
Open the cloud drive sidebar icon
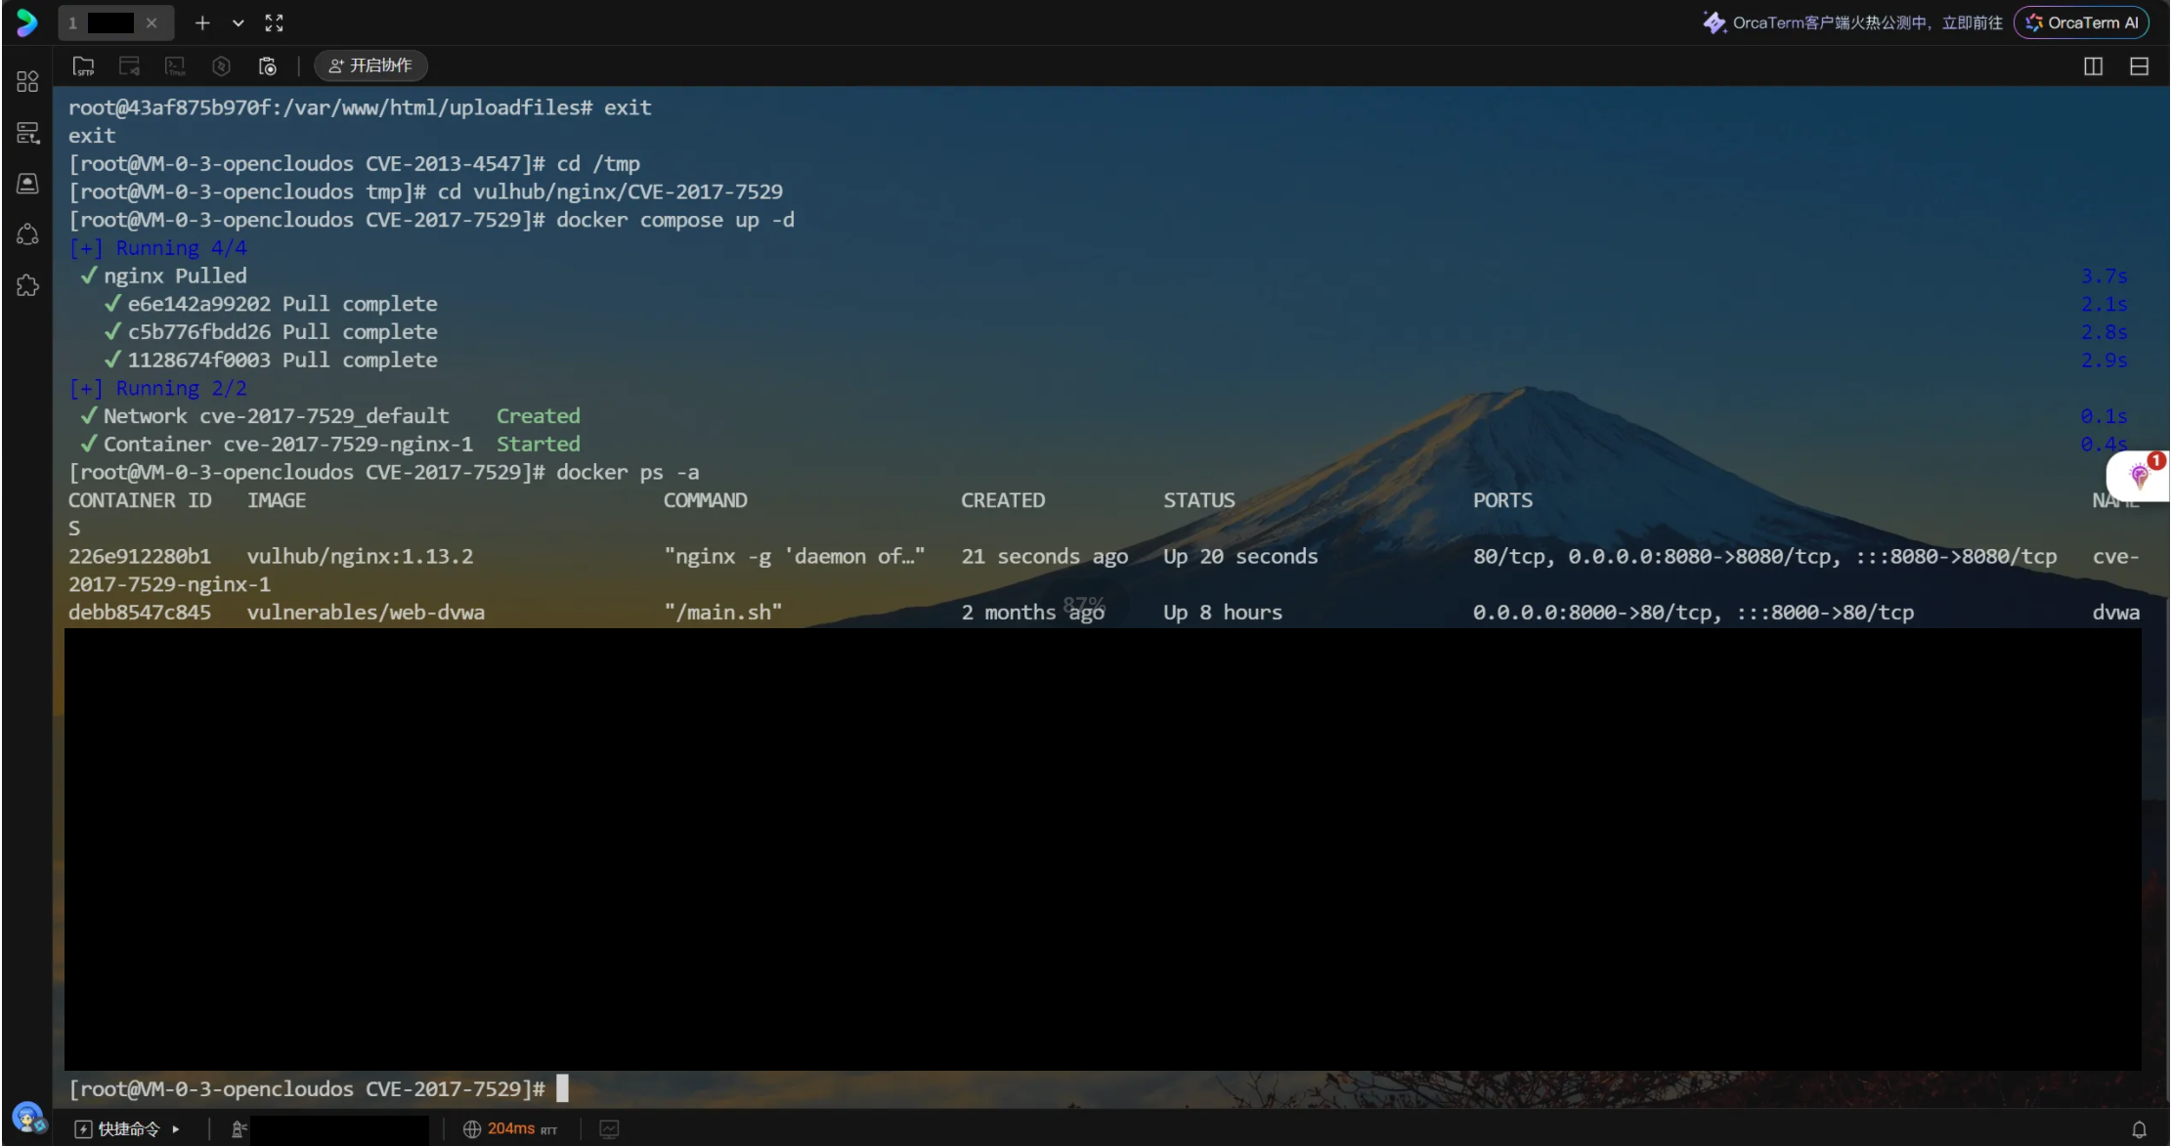[x=27, y=184]
